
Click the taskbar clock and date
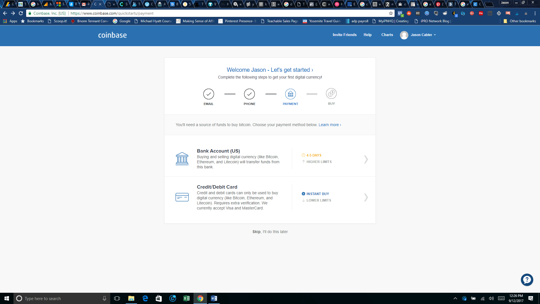click(x=516, y=298)
